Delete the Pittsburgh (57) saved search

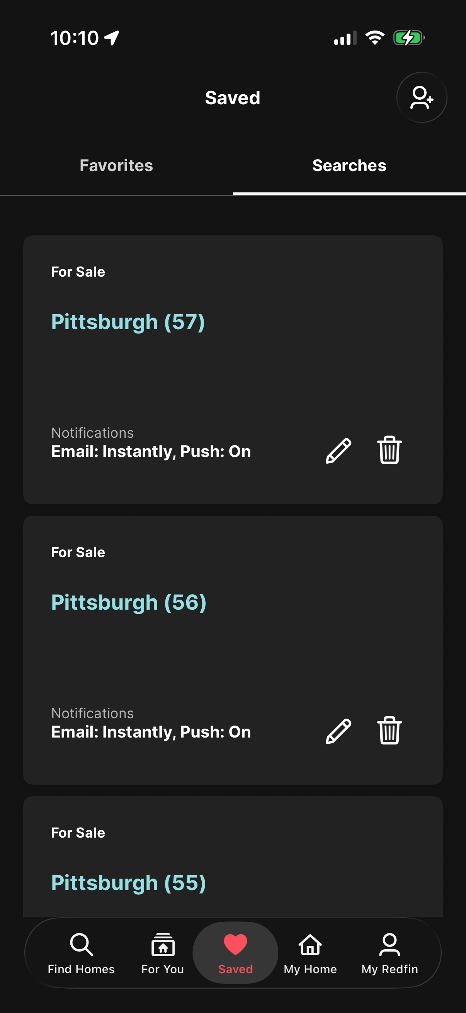coord(389,450)
